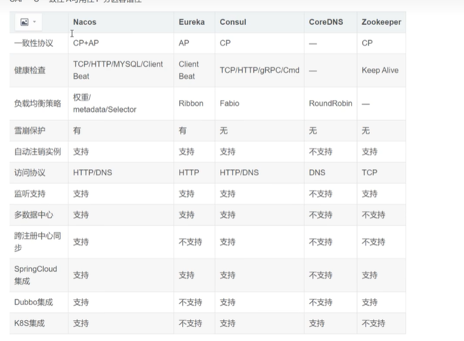Click the image icon in the table header
Viewport: 464px width, 341px height.
tap(24, 22)
